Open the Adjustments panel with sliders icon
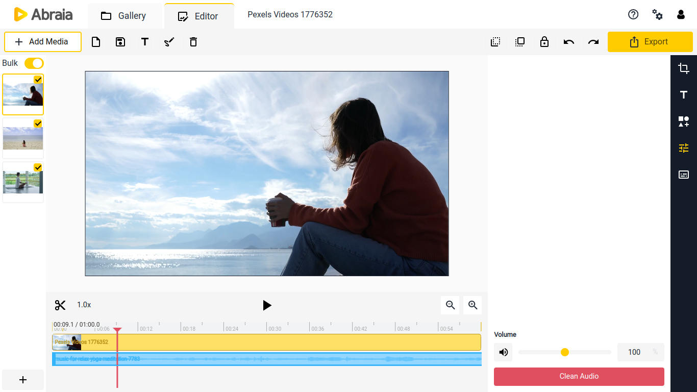This screenshot has width=697, height=392. [684, 148]
